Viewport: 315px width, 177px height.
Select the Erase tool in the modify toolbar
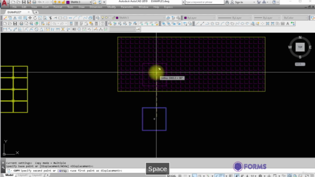click(5, 18)
